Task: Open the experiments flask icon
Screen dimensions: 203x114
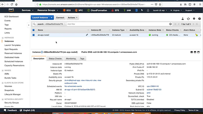Action: pos(183,19)
